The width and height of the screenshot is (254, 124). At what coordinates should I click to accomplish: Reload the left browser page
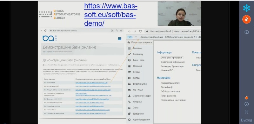coord(45,30)
